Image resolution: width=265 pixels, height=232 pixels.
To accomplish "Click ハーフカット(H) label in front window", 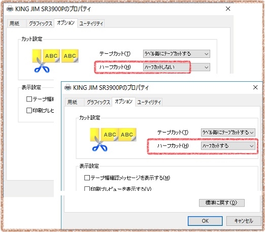I will click(x=173, y=146).
